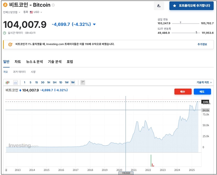Switch to the 차트 tab
217x175 pixels.
[18, 62]
